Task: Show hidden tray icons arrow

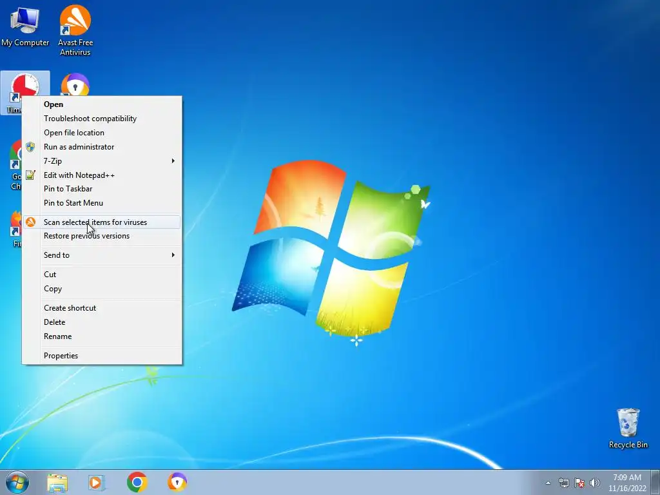Action: pos(548,483)
